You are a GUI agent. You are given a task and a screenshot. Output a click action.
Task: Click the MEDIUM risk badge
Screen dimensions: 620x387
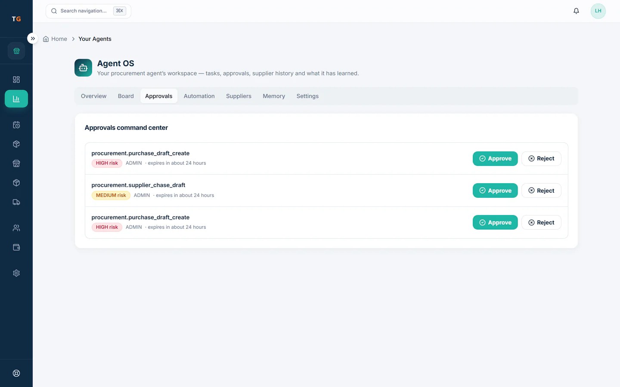[x=111, y=195]
